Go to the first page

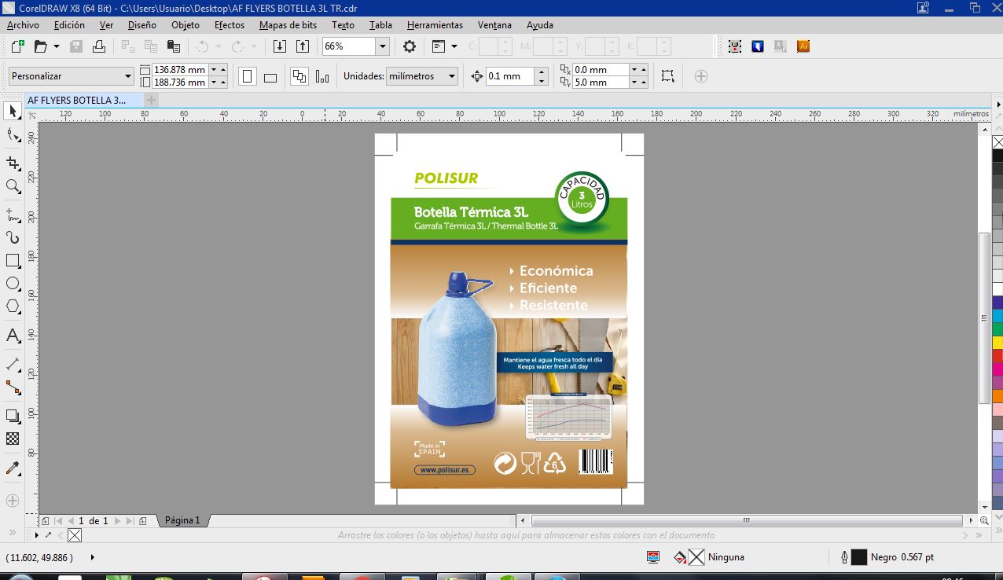[x=57, y=521]
